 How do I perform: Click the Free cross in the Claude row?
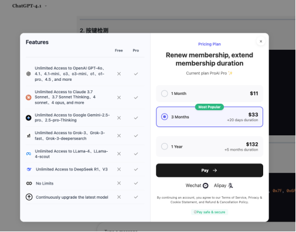tap(119, 97)
